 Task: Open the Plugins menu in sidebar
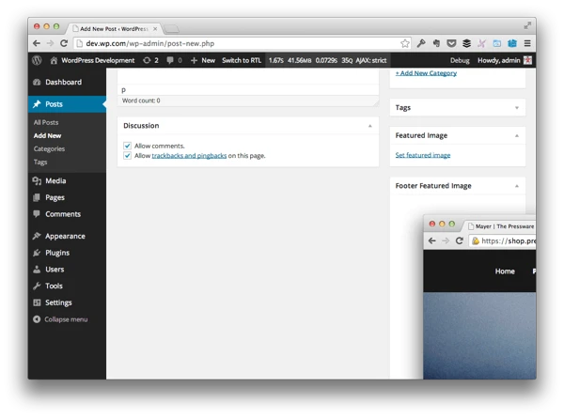57,253
